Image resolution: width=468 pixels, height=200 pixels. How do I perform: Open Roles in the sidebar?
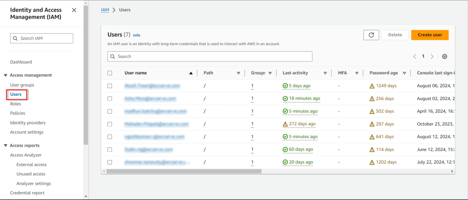point(16,104)
